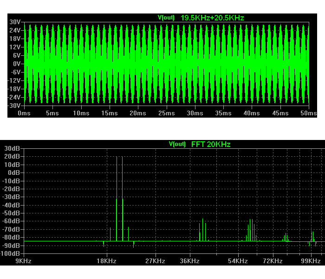Click the 15ms time axis label
Image resolution: width=325 pixels, height=279 pixels.
(x=110, y=113)
